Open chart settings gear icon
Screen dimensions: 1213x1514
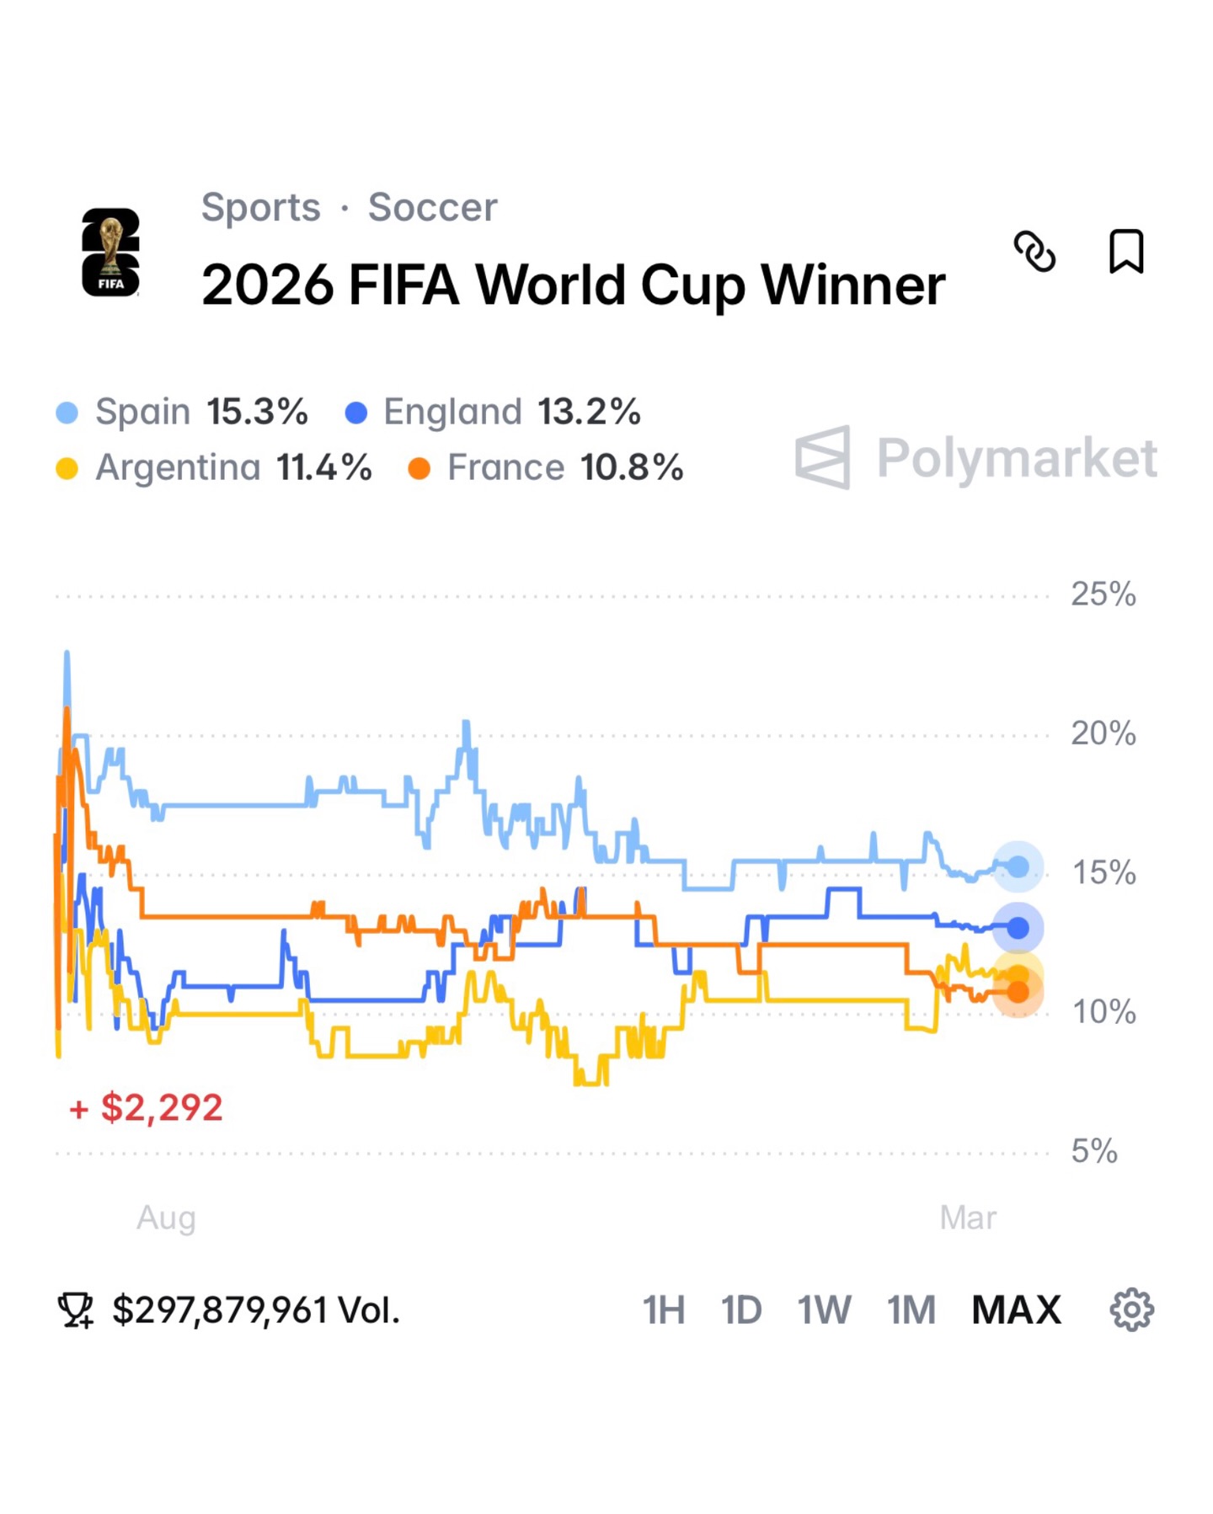(x=1131, y=1309)
